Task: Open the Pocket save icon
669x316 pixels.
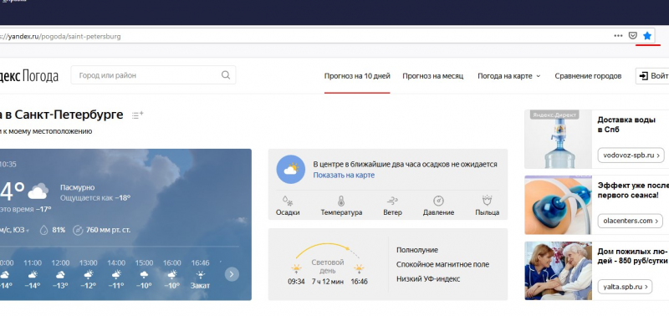Action: pos(633,36)
